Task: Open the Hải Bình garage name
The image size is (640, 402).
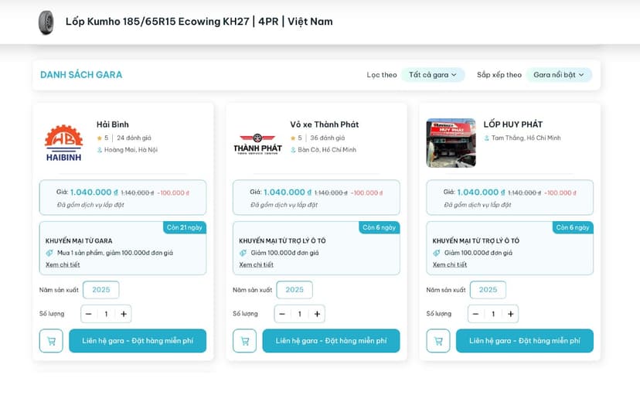Action: [113, 124]
